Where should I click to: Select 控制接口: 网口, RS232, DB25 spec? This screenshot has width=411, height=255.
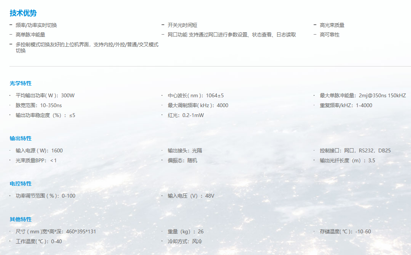(x=355, y=151)
